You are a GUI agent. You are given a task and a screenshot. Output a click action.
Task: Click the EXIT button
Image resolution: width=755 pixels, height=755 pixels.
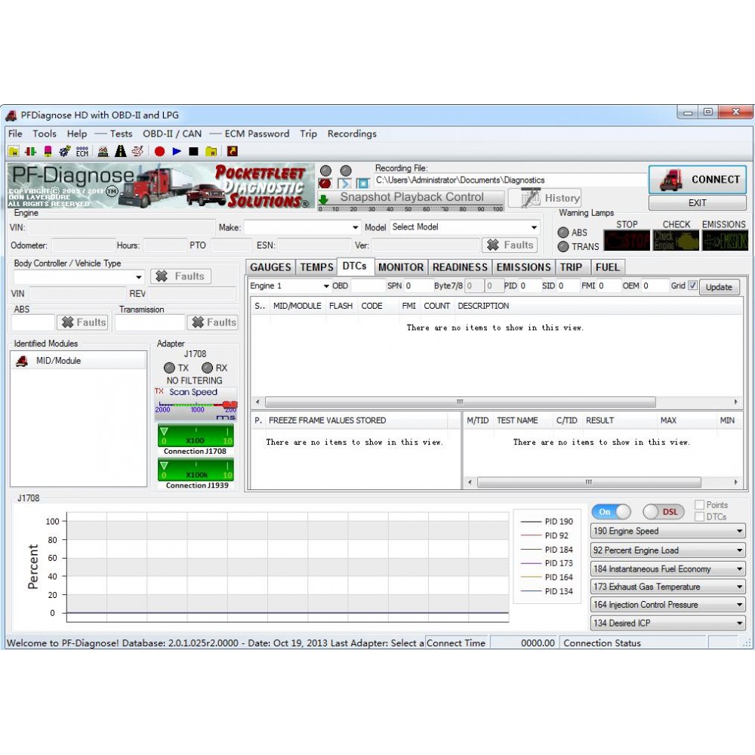(x=698, y=202)
